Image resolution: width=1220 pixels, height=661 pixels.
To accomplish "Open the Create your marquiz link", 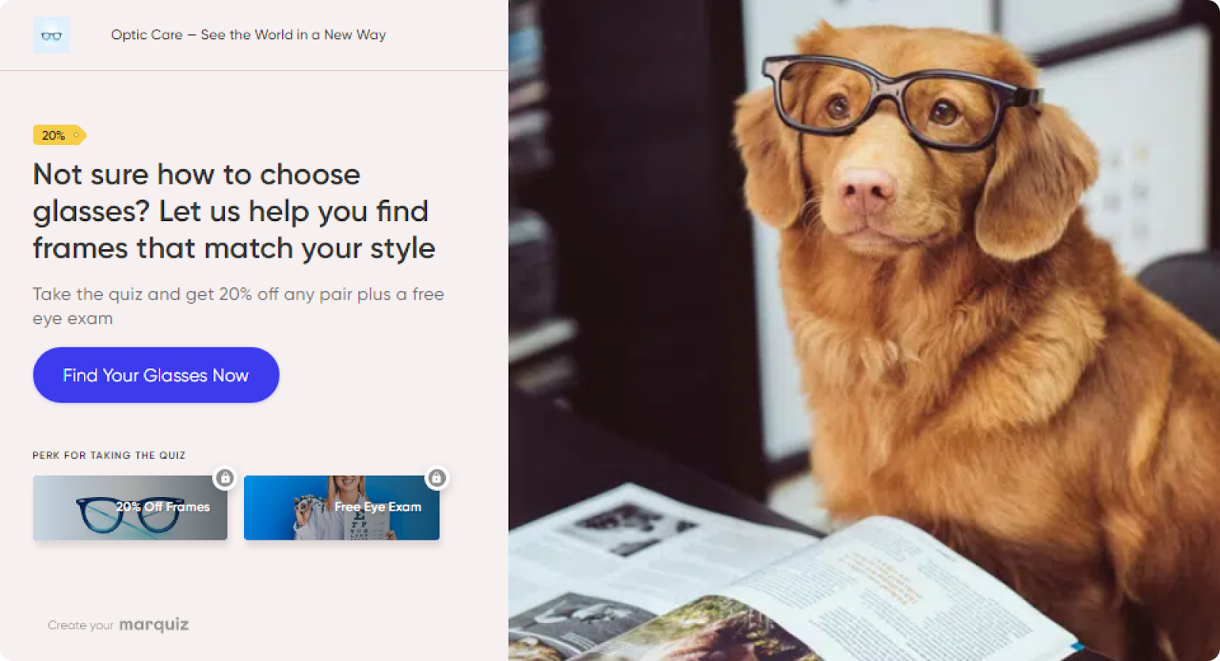I will 118,625.
